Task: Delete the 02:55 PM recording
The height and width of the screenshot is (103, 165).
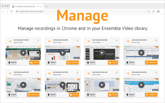Action: [x=130, y=63]
